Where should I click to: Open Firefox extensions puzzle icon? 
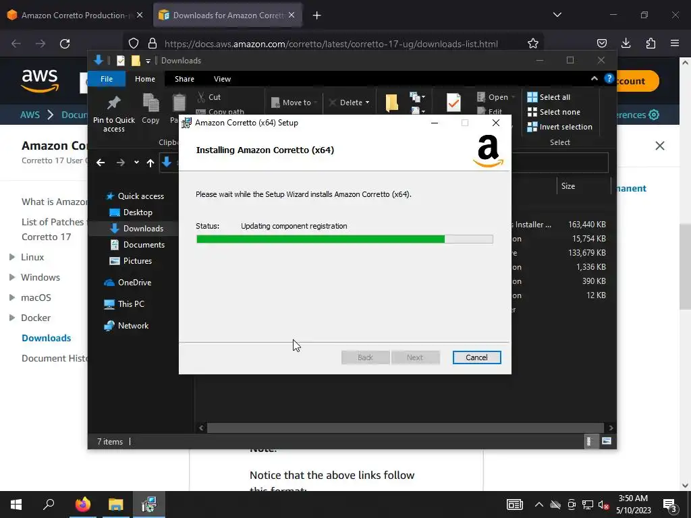[x=651, y=43]
